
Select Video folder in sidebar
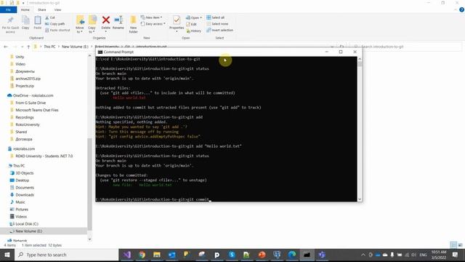pyautogui.click(x=20, y=64)
